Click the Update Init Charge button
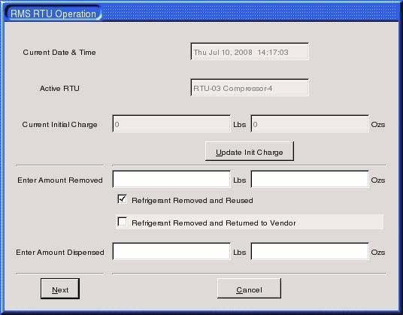 [250, 151]
